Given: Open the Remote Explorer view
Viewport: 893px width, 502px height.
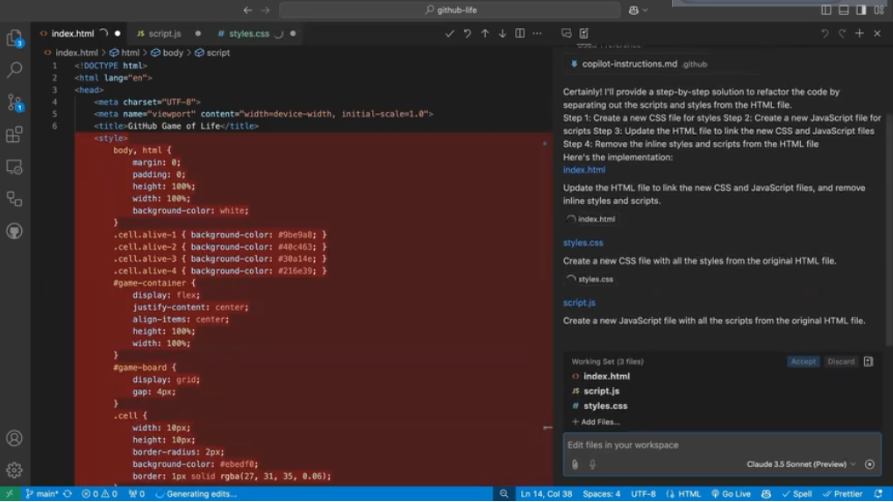Looking at the screenshot, I should pos(14,167).
